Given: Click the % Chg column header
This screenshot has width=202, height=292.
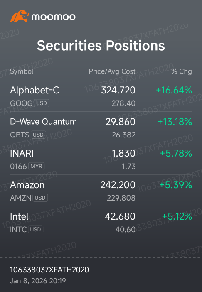Looking at the screenshot, I should tap(182, 71).
